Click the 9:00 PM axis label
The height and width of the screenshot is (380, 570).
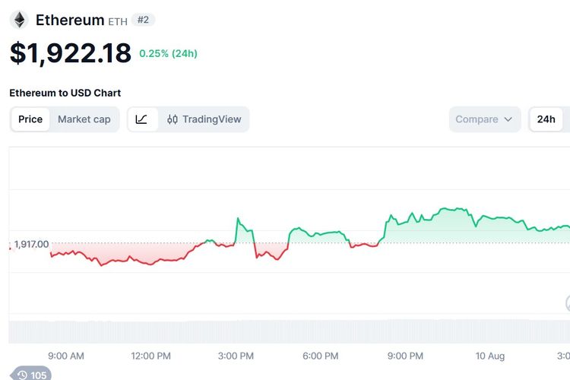coord(405,356)
